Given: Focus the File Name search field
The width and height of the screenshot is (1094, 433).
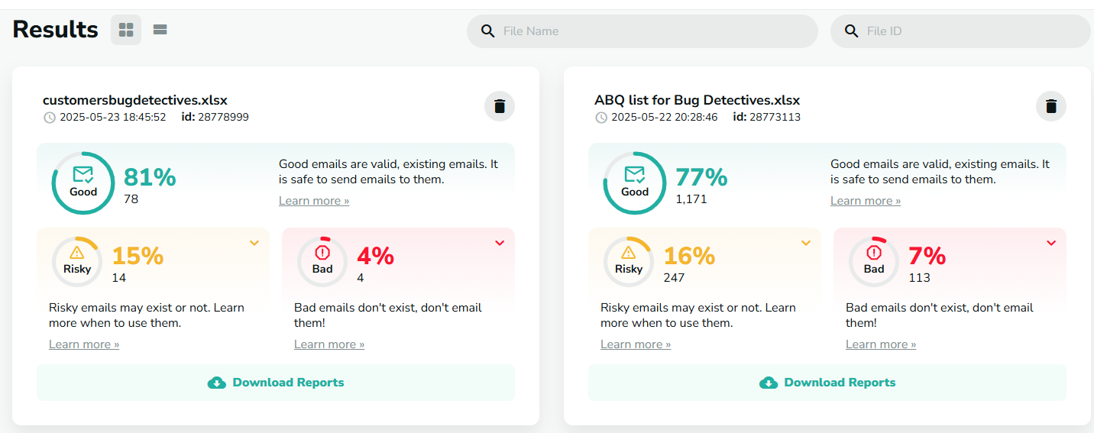Looking at the screenshot, I should click(642, 31).
